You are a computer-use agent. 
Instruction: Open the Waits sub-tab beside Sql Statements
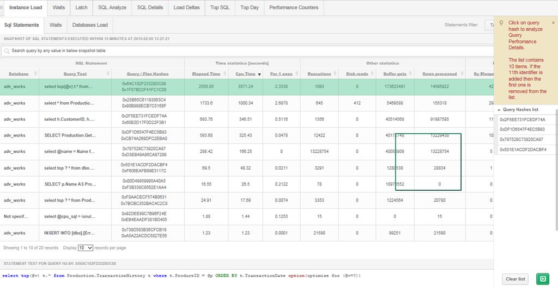(x=55, y=25)
